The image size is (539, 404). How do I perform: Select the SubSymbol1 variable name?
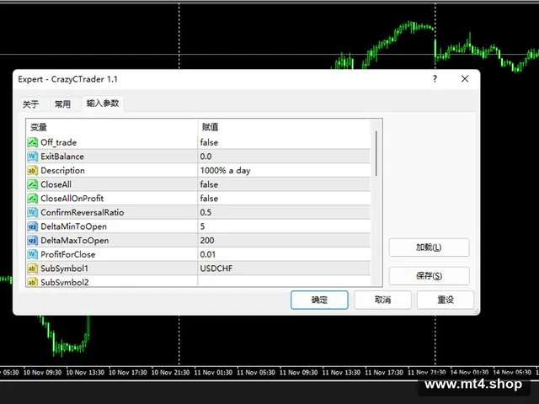64,268
